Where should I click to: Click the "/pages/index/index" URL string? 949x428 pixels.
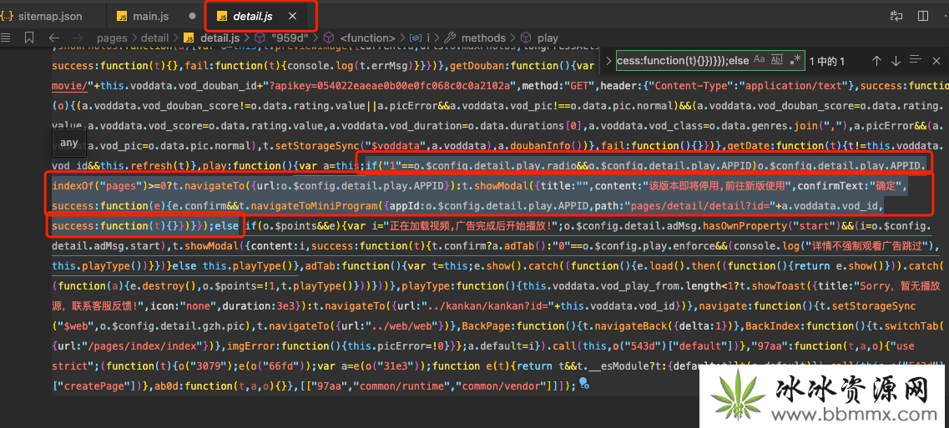tap(141, 346)
